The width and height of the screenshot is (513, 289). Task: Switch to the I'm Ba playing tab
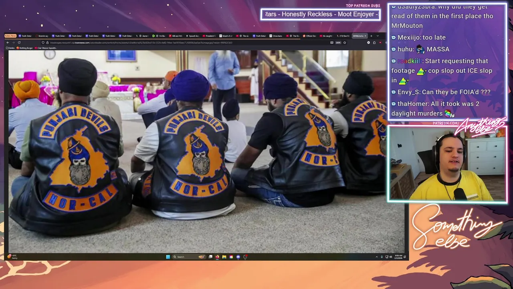tap(159, 36)
